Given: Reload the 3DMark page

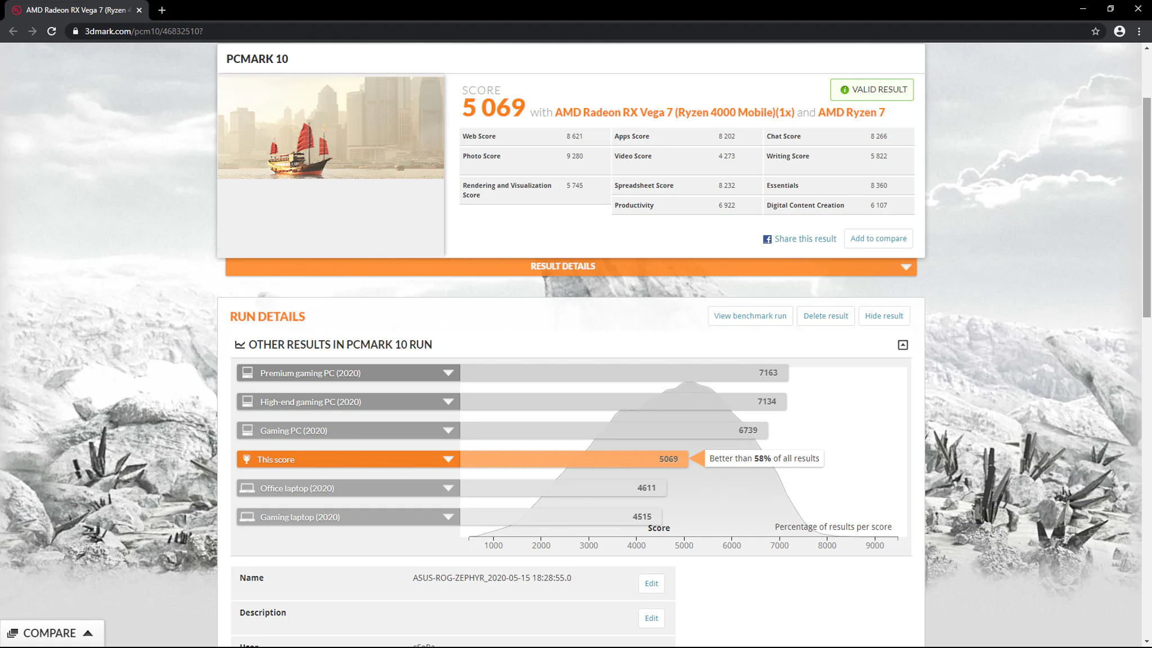Looking at the screenshot, I should coord(52,31).
